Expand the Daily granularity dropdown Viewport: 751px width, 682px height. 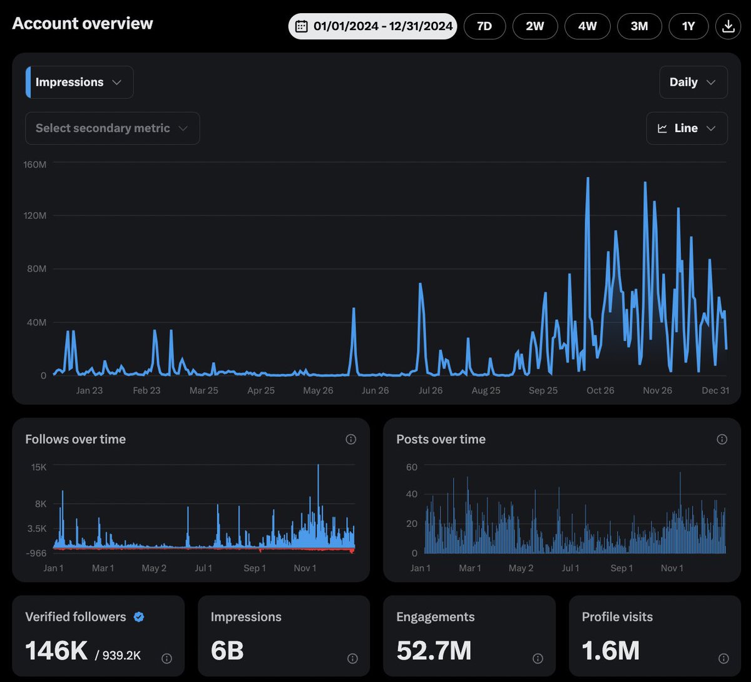tap(693, 82)
